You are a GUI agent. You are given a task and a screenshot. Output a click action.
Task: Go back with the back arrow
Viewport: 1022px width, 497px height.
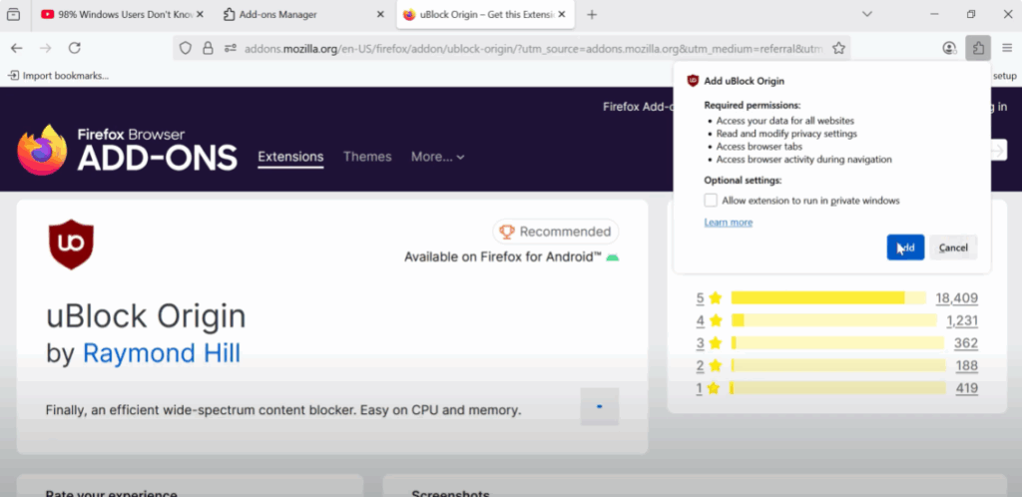coord(17,48)
